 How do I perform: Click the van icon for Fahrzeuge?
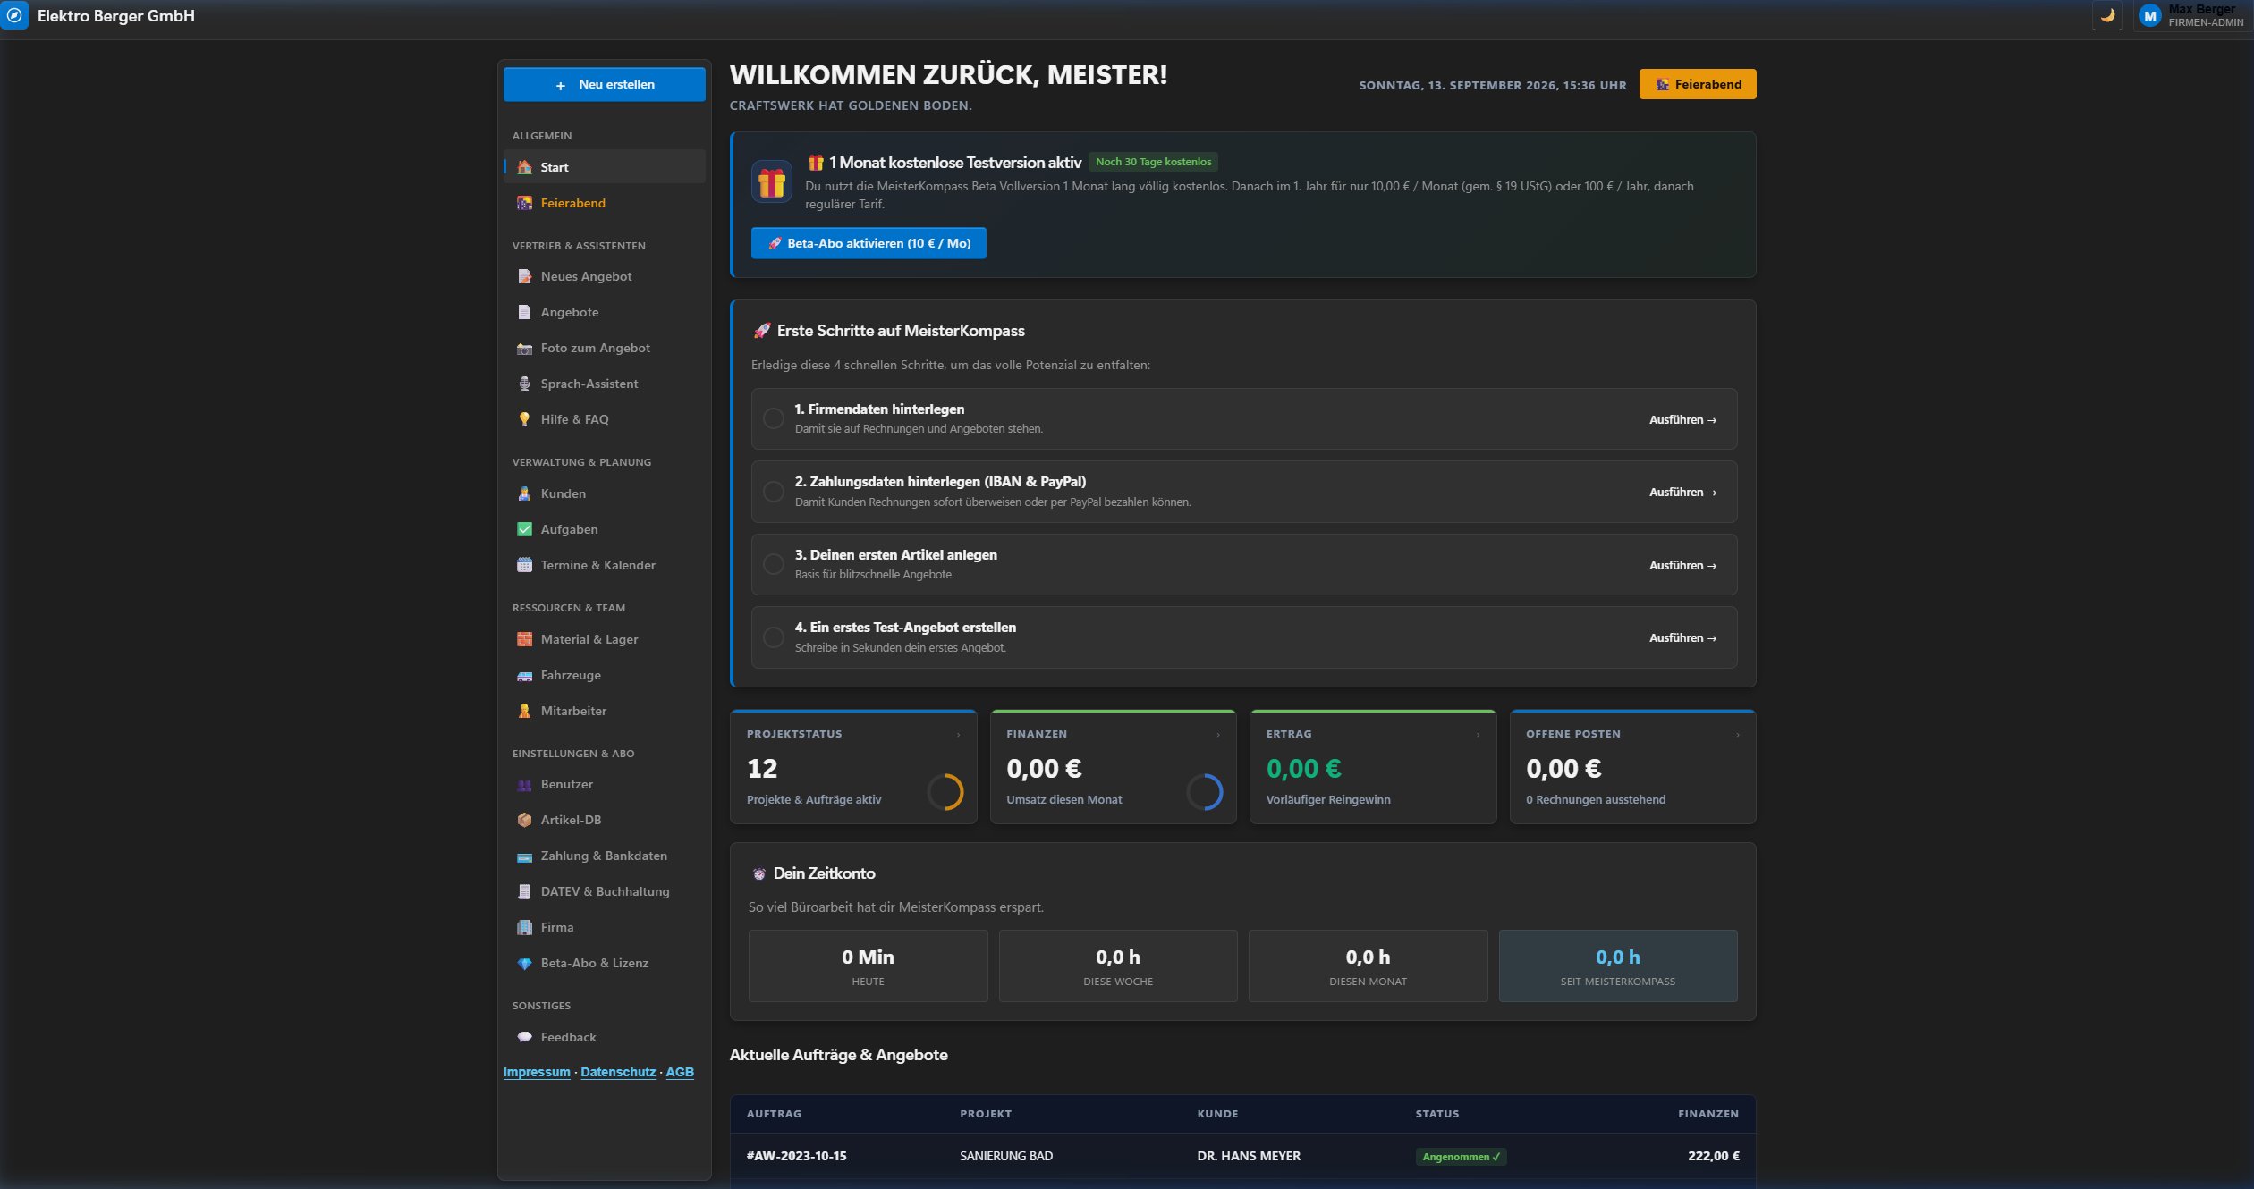click(x=524, y=675)
